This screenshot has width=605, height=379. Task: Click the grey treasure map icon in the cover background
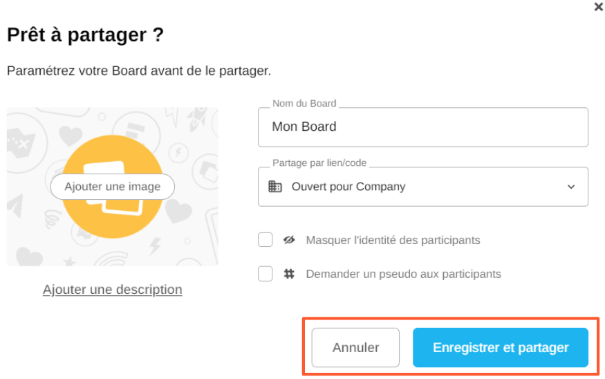[18, 142]
